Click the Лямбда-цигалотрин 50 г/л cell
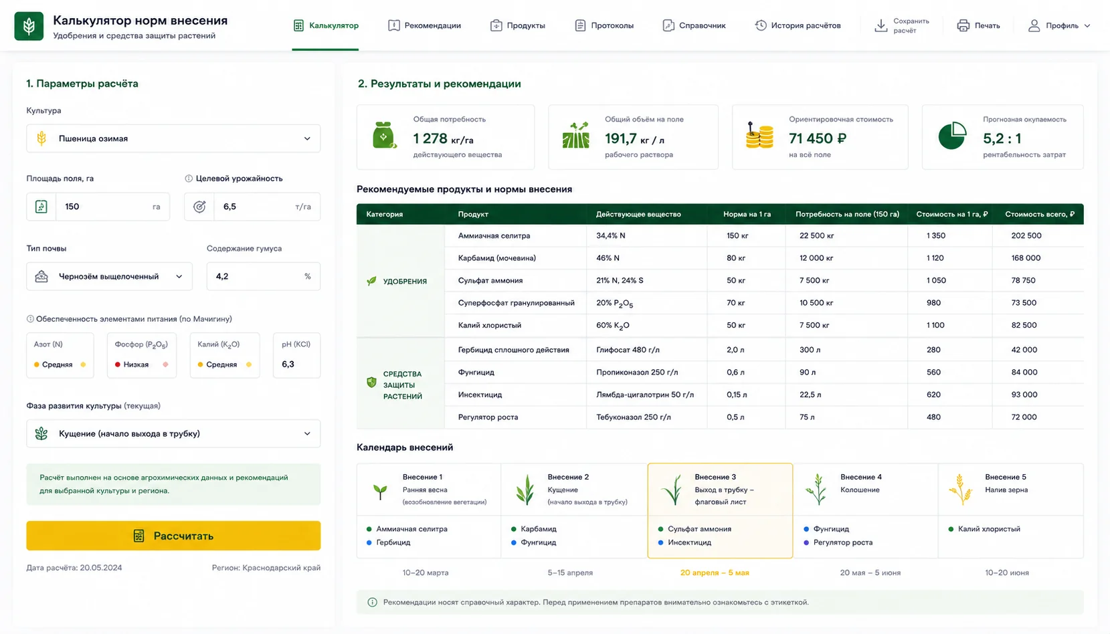The height and width of the screenshot is (634, 1110). (645, 395)
